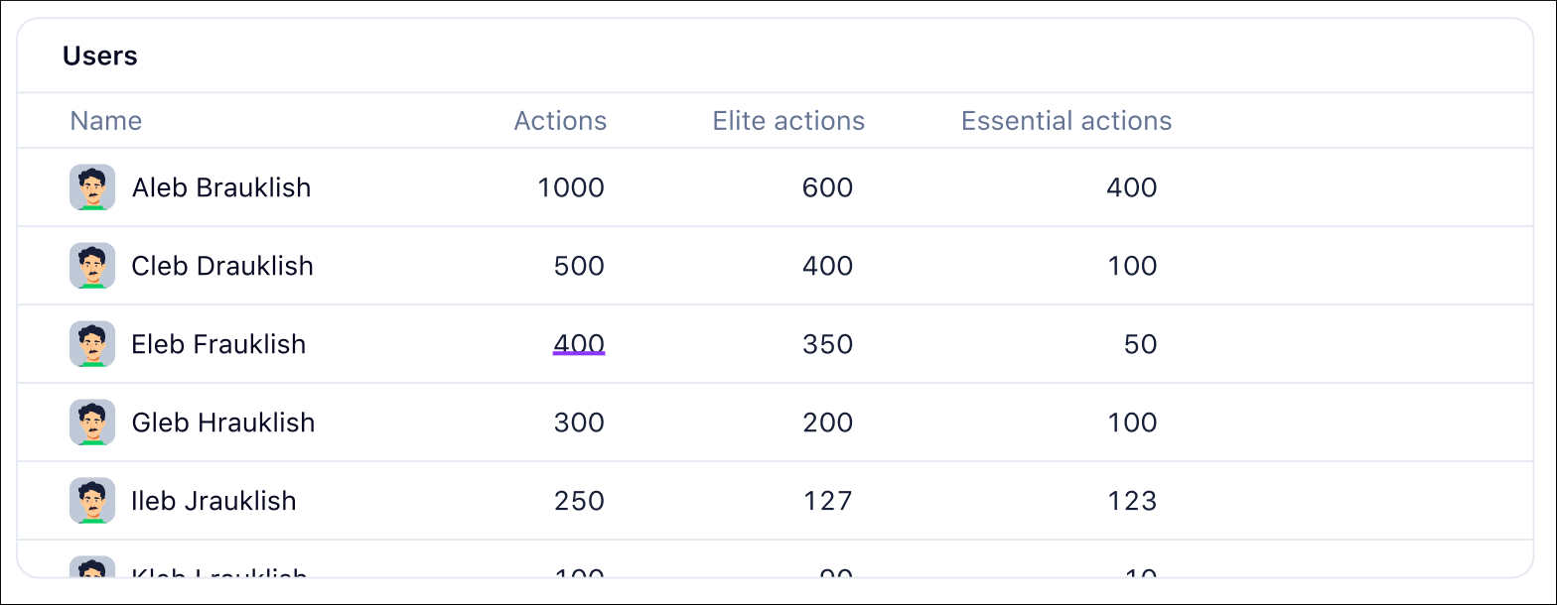The height and width of the screenshot is (605, 1557).
Task: Click the Elite actions column header
Action: pyautogui.click(x=788, y=121)
